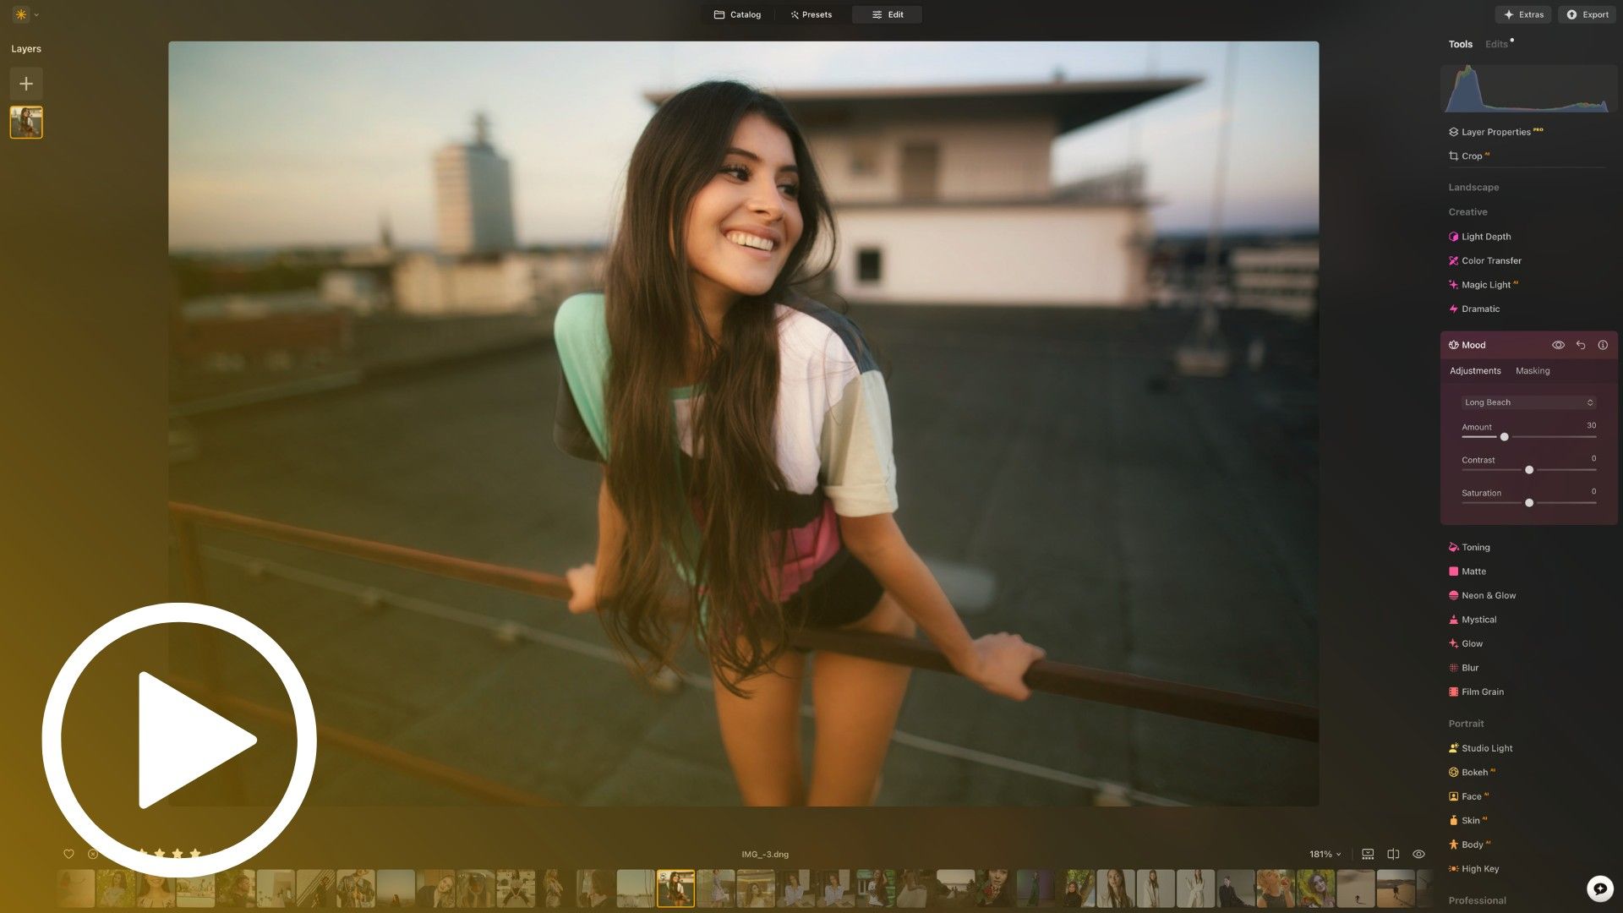1623x913 pixels.
Task: Open the 181% zoom level dropdown
Action: [1325, 854]
